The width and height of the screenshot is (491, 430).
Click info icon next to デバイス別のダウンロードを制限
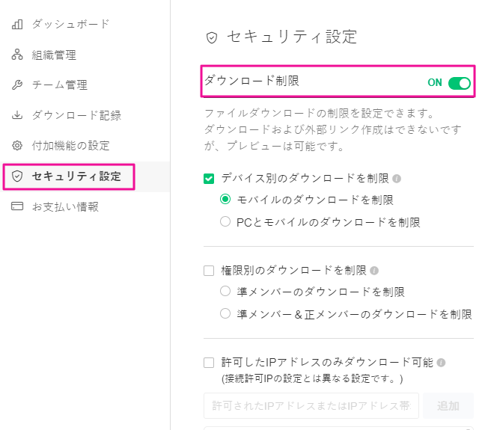coord(397,179)
